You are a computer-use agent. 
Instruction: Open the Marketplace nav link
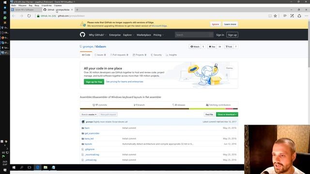pyautogui.click(x=144, y=35)
